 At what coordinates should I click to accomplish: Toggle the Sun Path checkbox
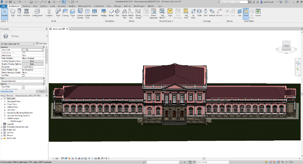23,75
